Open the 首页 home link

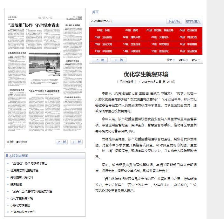point(95,12)
